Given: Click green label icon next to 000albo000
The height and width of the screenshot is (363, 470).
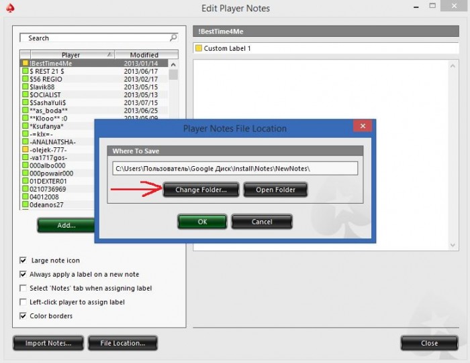Looking at the screenshot, I should point(26,165).
